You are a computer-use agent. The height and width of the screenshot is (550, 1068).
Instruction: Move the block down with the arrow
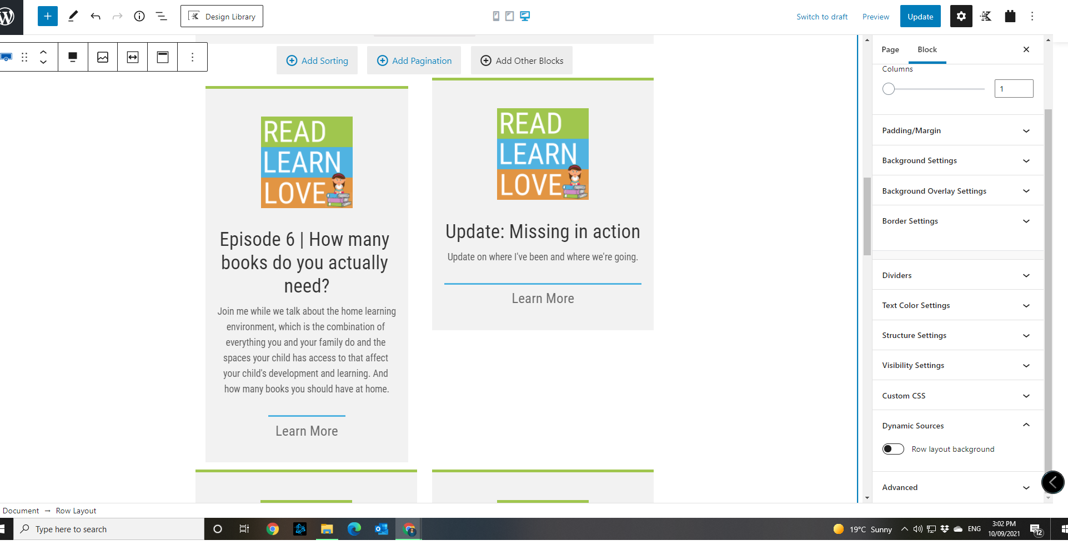coord(43,62)
